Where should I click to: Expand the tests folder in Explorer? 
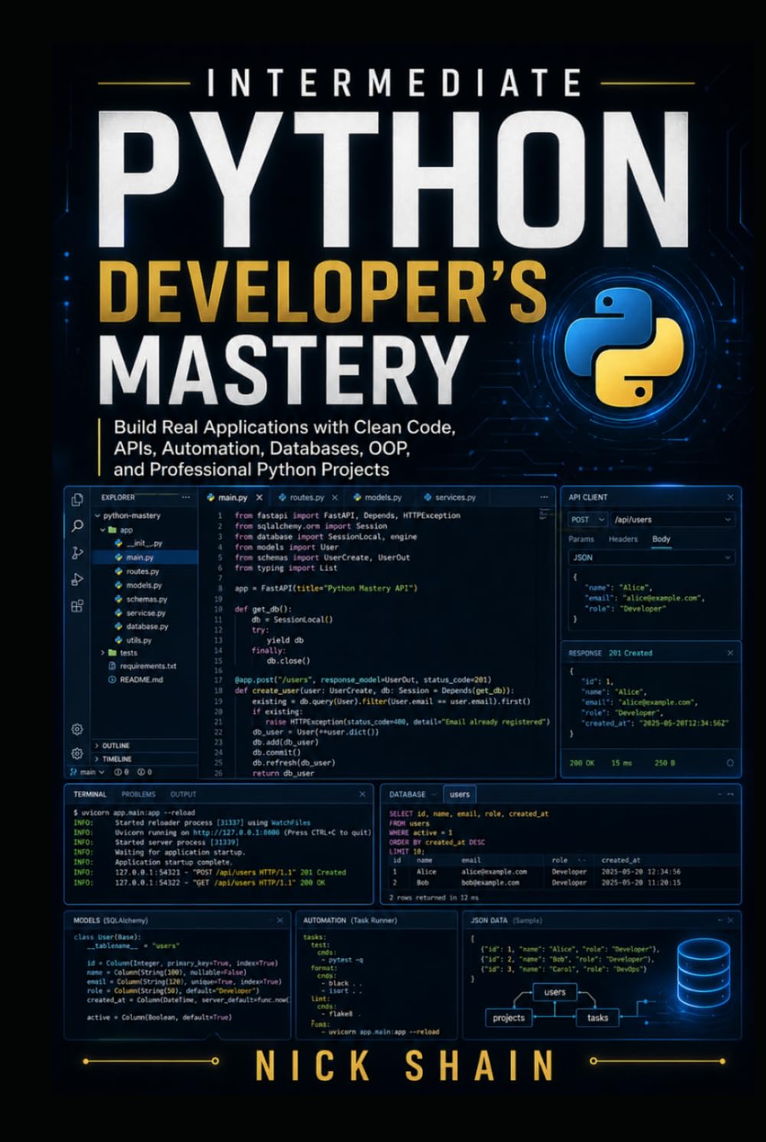[x=103, y=653]
